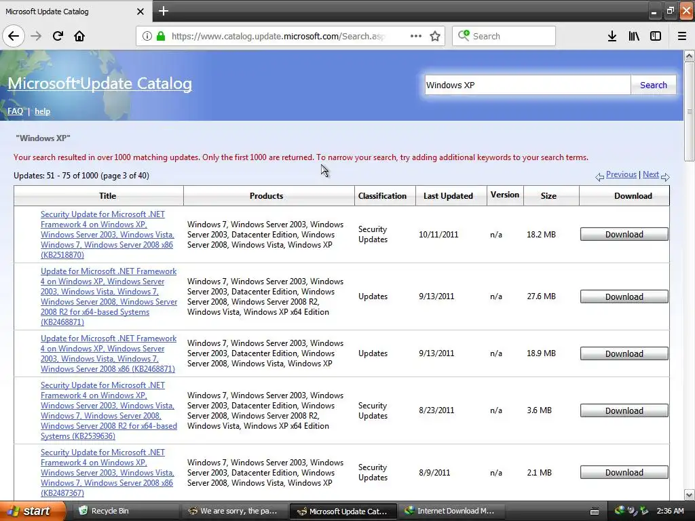
Task: Open the Microsoft Update Catalog home link
Action: (100, 83)
